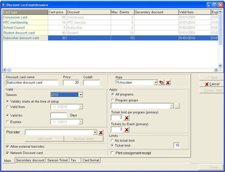
Task: Click the Save / New button
Action: tap(211, 90)
